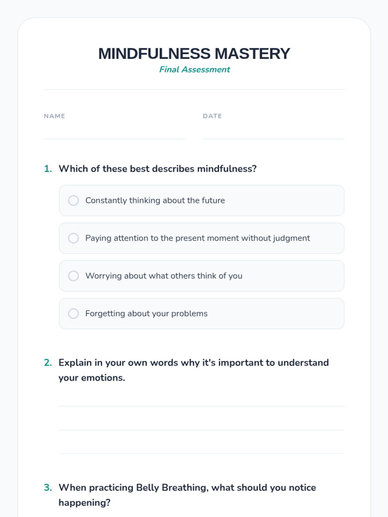Click the Date input line

tap(273, 132)
